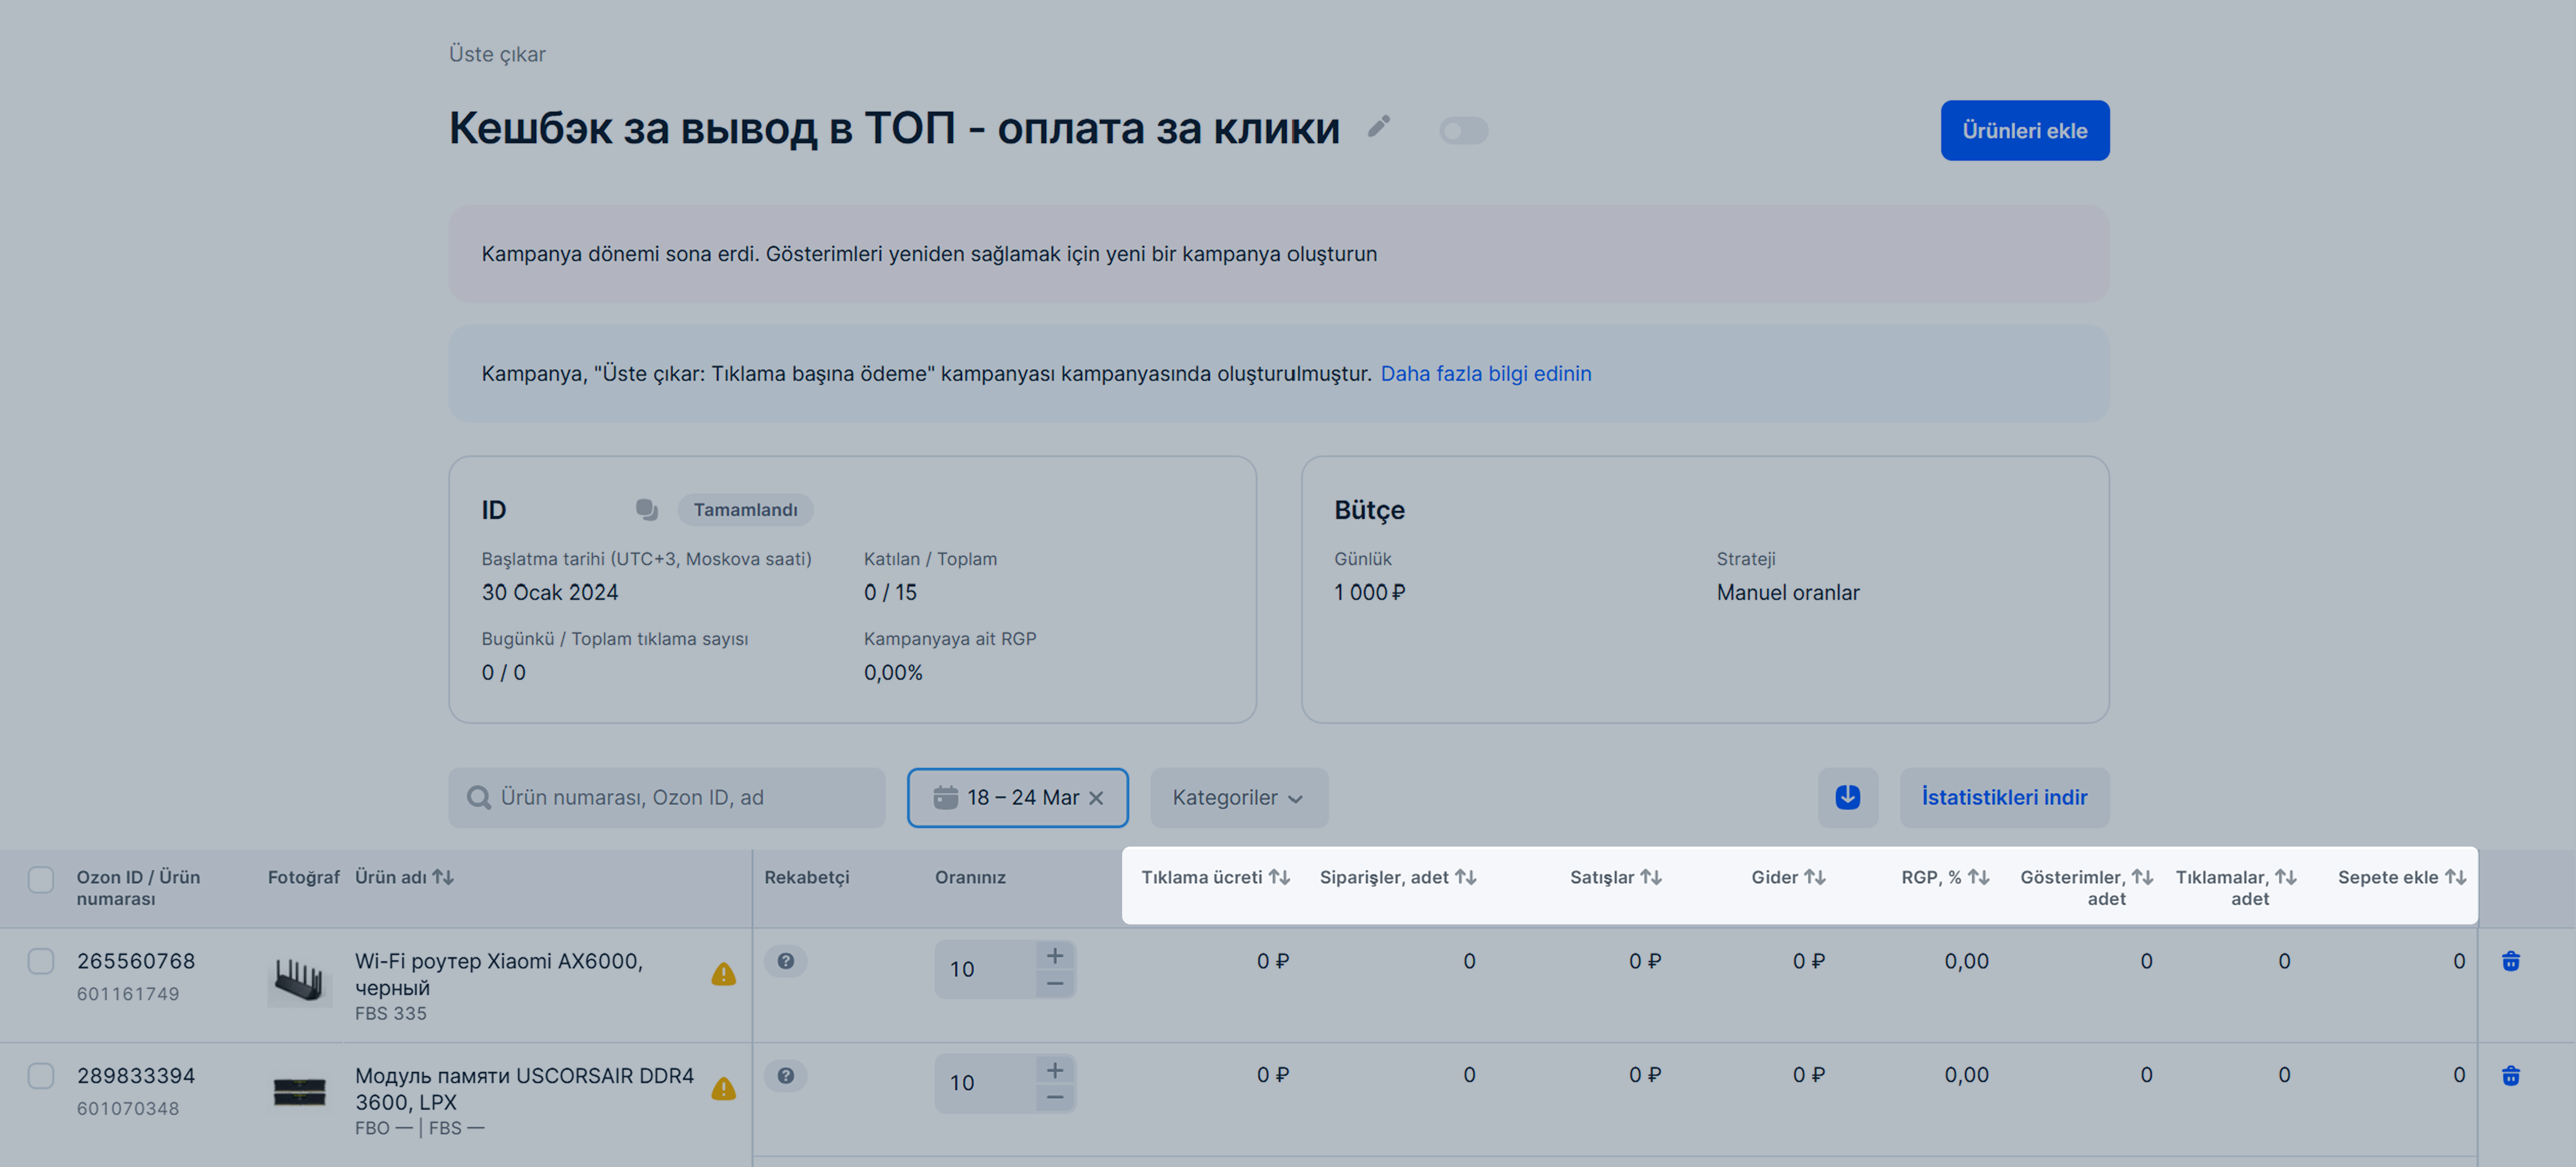Click the search magnifier icon

point(479,797)
